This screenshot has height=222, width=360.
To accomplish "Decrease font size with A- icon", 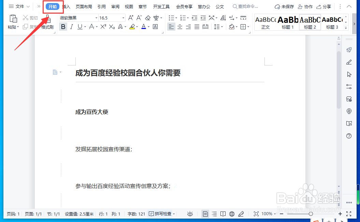I will pos(139,18).
